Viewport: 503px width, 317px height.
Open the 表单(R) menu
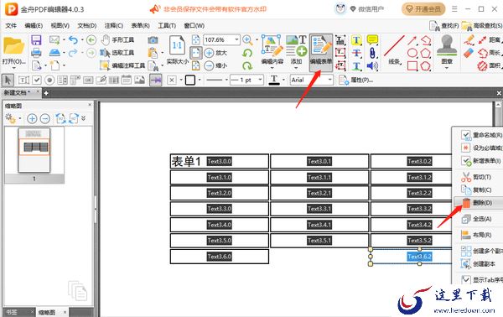pos(140,25)
